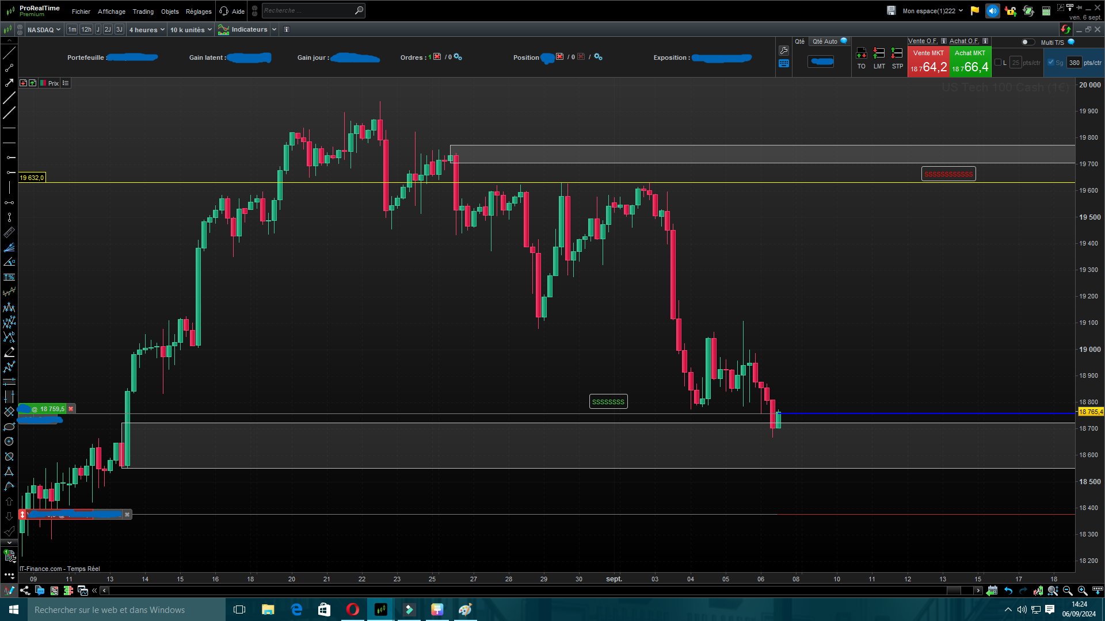The width and height of the screenshot is (1105, 621).
Task: Select the arrow drawing tool
Action: [x=9, y=83]
